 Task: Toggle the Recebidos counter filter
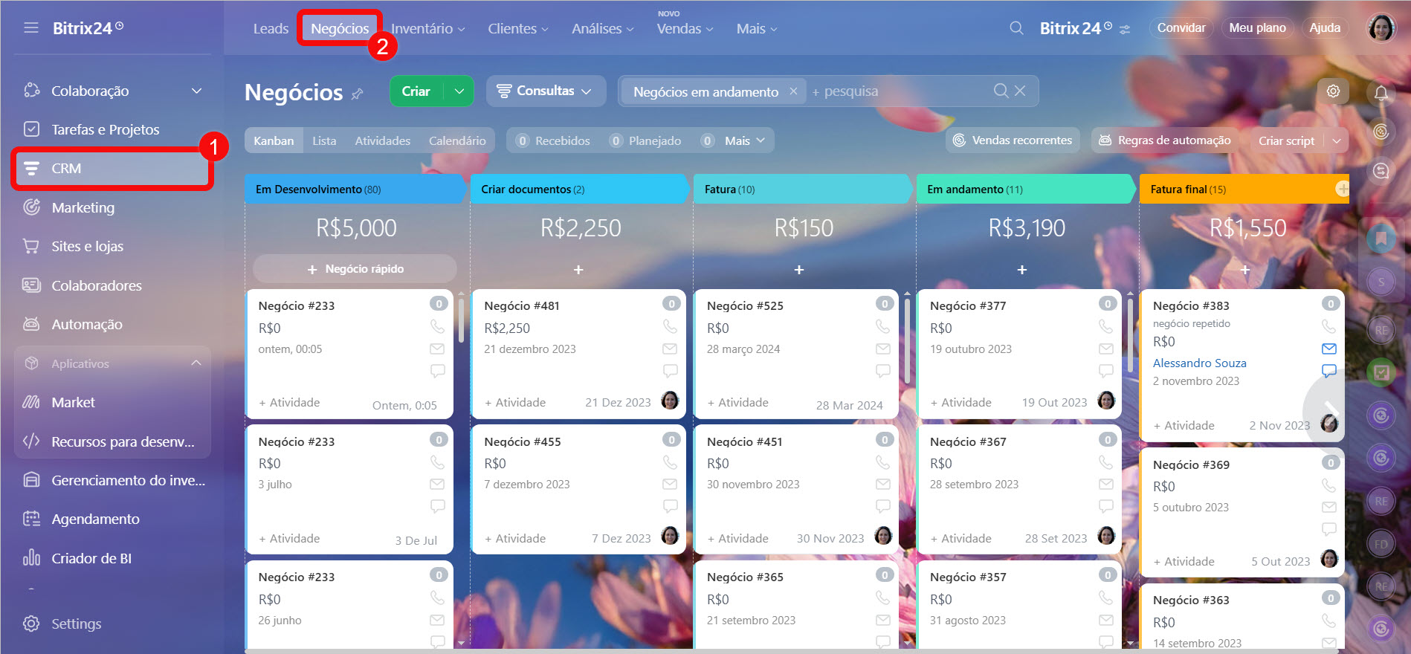(x=553, y=140)
